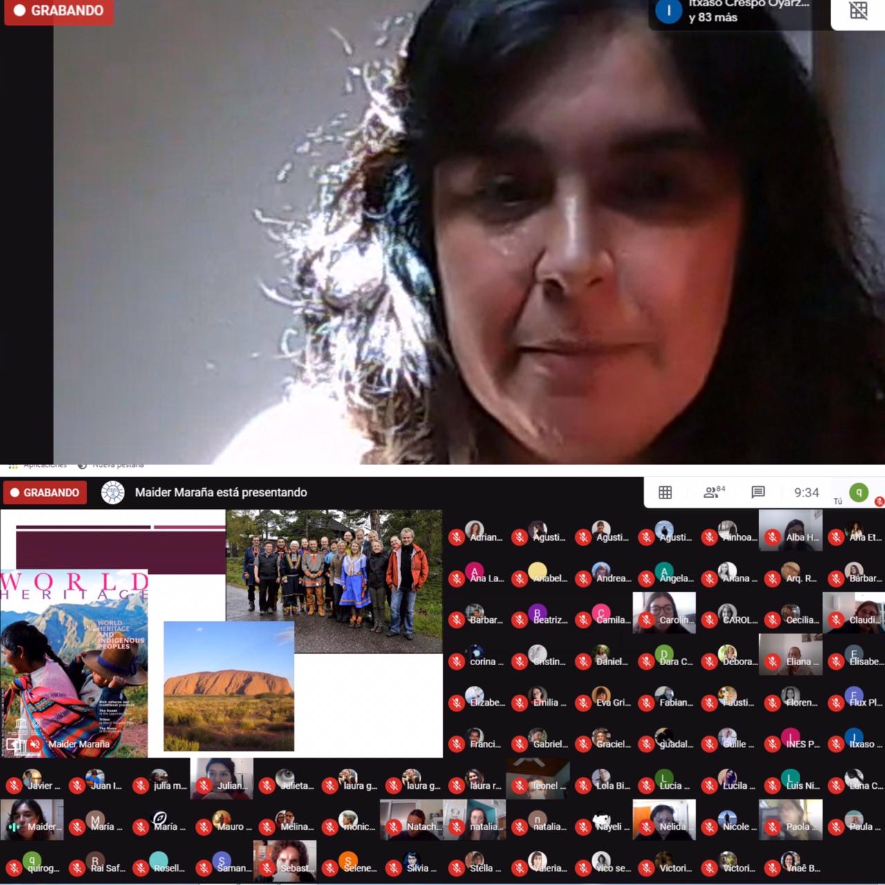The width and height of the screenshot is (885, 885).
Task: Click the top GRABANDO recording indicator
Action: click(59, 11)
